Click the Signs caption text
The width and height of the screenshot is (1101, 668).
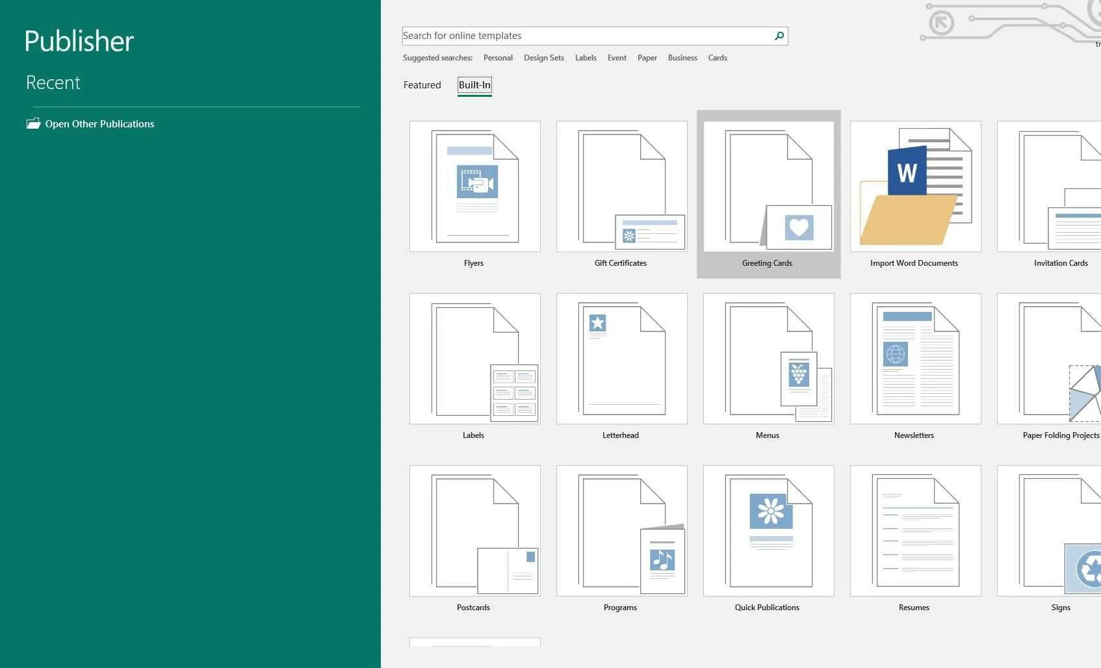click(1061, 608)
